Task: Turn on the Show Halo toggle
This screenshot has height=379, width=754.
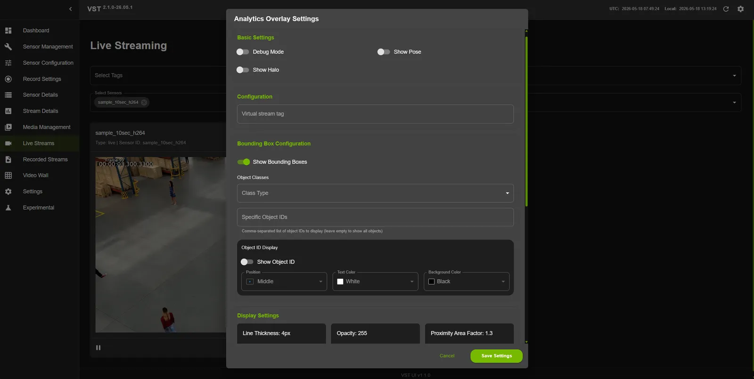Action: point(243,70)
